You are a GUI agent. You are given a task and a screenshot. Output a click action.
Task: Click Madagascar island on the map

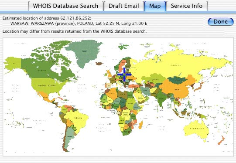(x=140, y=125)
